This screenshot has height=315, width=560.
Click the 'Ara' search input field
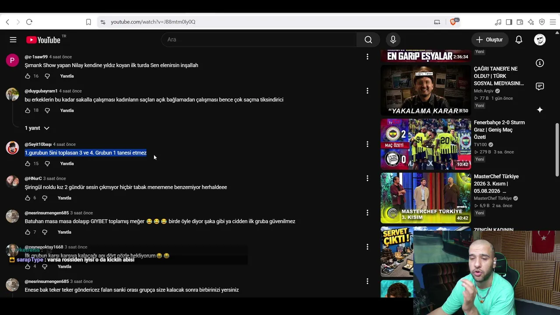pyautogui.click(x=259, y=40)
